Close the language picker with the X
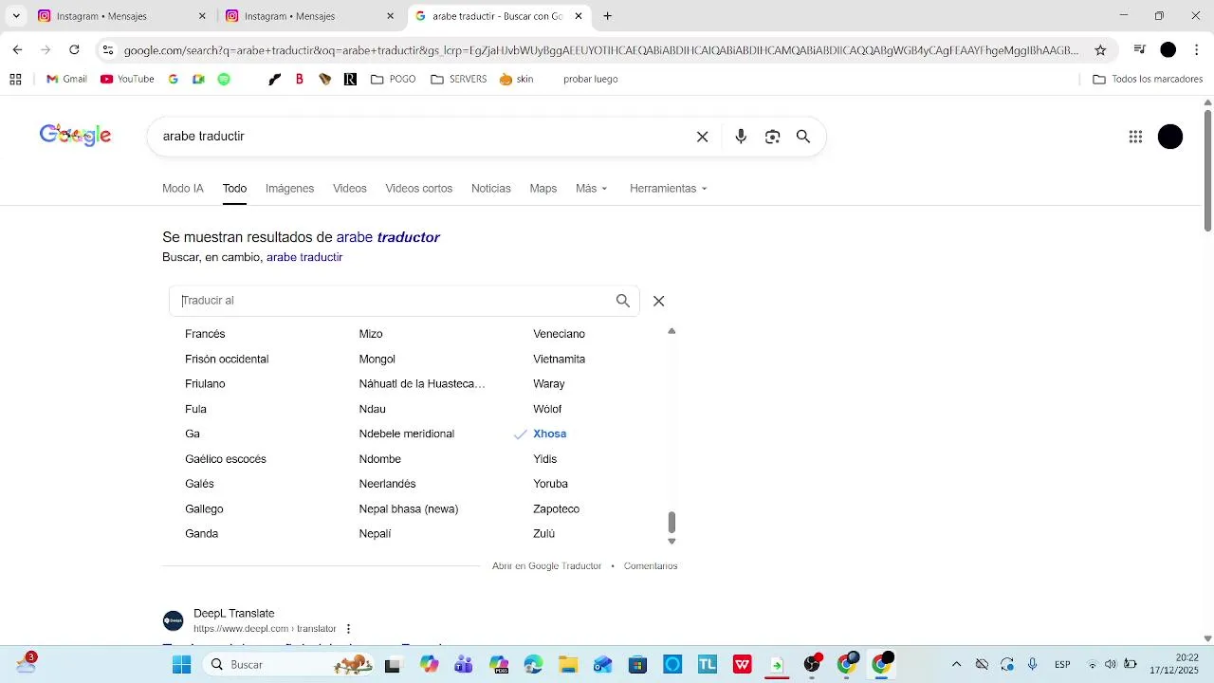 click(659, 301)
